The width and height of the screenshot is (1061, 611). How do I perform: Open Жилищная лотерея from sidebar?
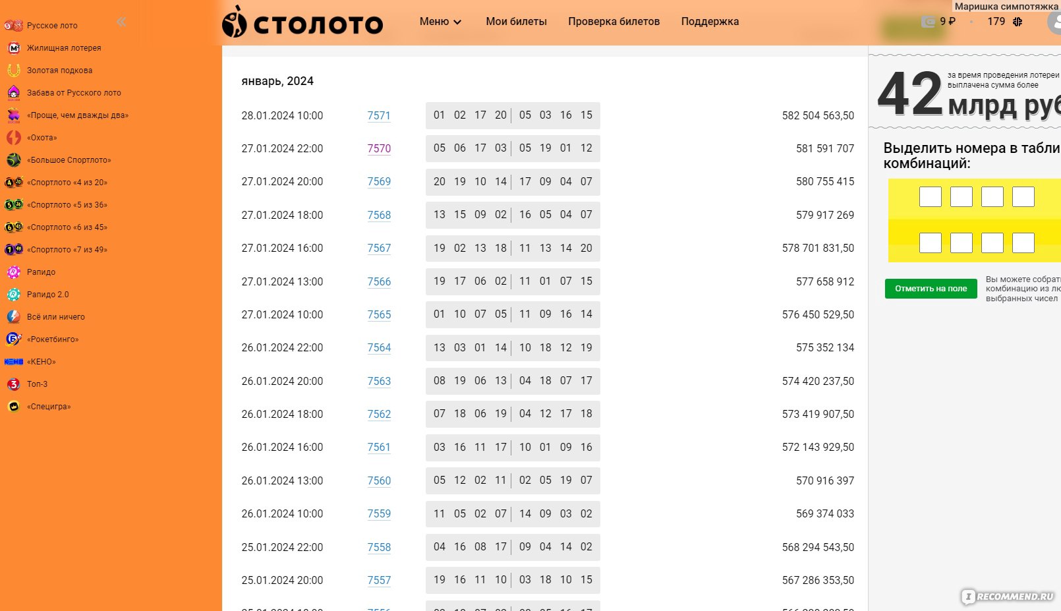click(64, 48)
